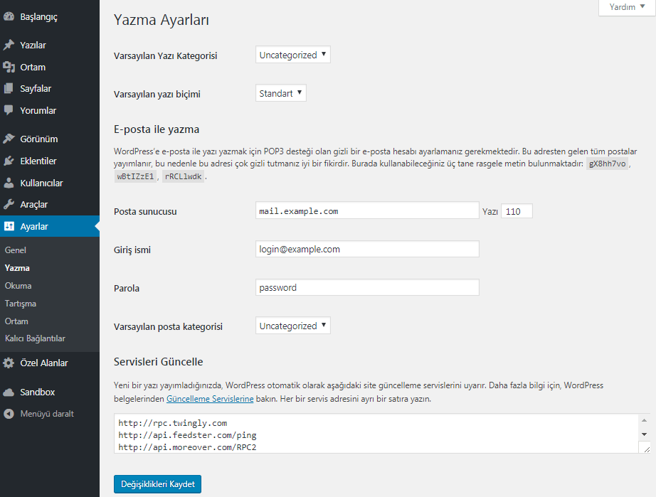Click the Varsayılan Yazı Kategorisi label
The width and height of the screenshot is (656, 497).
[x=165, y=56]
